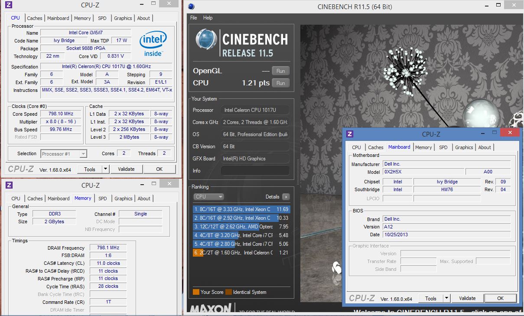Click the orange Your Score legend swatch
This screenshot has width=524, height=316.
[196, 292]
